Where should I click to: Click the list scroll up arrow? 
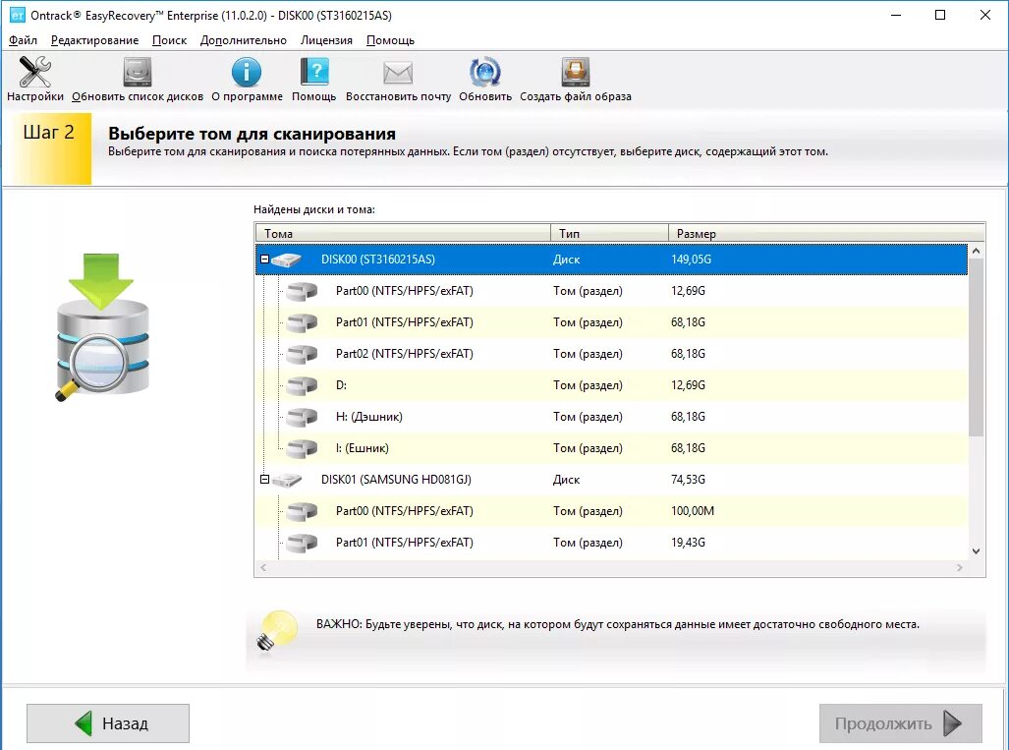tap(976, 251)
